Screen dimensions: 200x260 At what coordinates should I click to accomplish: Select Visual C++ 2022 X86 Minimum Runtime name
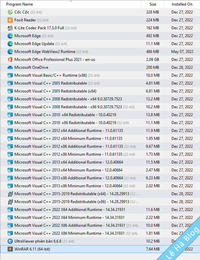click(x=76, y=233)
